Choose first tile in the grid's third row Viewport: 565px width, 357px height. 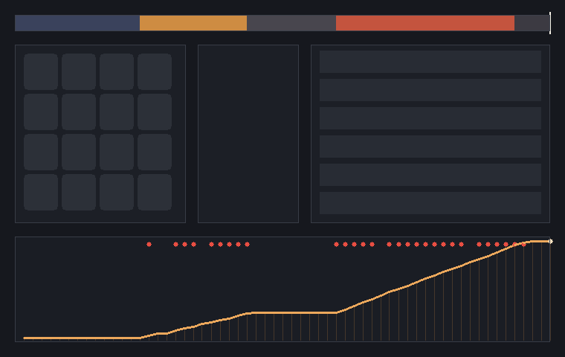click(x=41, y=152)
